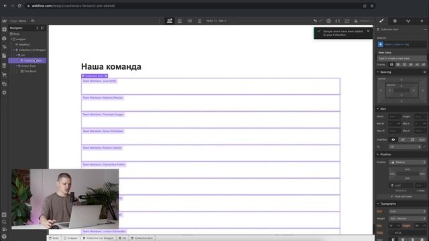Collapse the Typography section
The height and width of the screenshot is (241, 429).
[378, 204]
